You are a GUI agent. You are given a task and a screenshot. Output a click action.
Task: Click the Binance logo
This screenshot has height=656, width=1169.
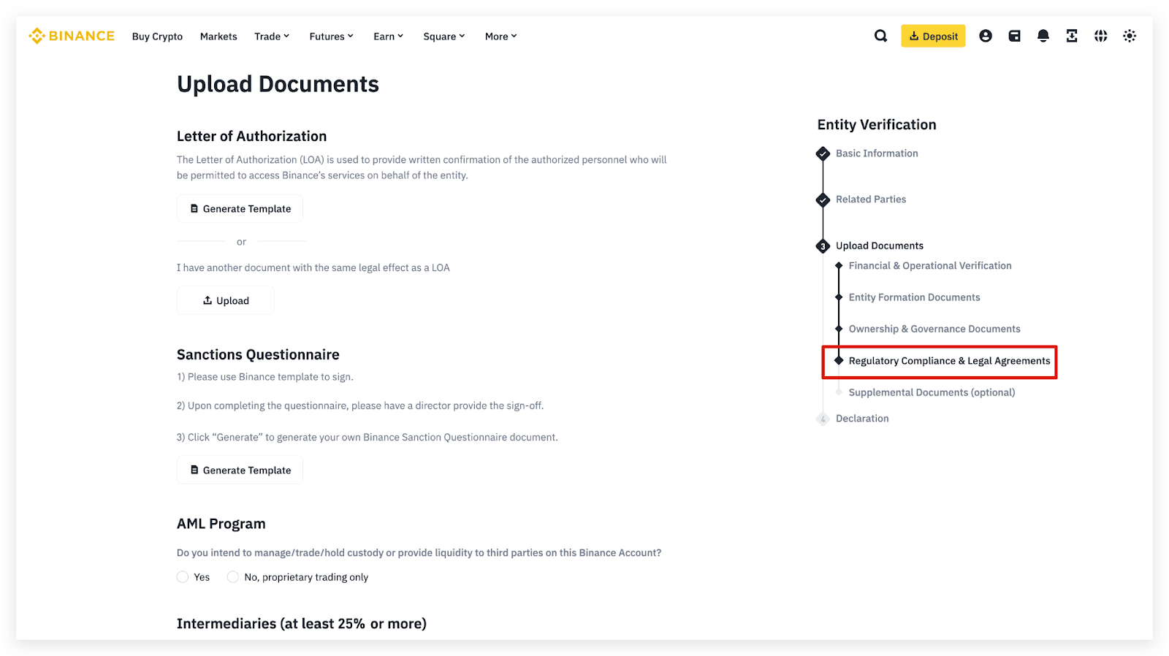pyautogui.click(x=72, y=36)
